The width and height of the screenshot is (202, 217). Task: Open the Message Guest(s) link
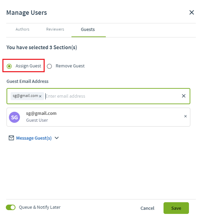(x=34, y=138)
